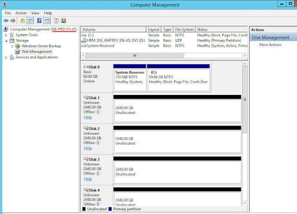
Task: Click the Disk 0 drive icon
Action: (86, 67)
